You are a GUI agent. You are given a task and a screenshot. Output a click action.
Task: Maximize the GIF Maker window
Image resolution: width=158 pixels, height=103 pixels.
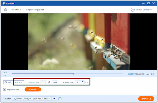click(149, 3)
